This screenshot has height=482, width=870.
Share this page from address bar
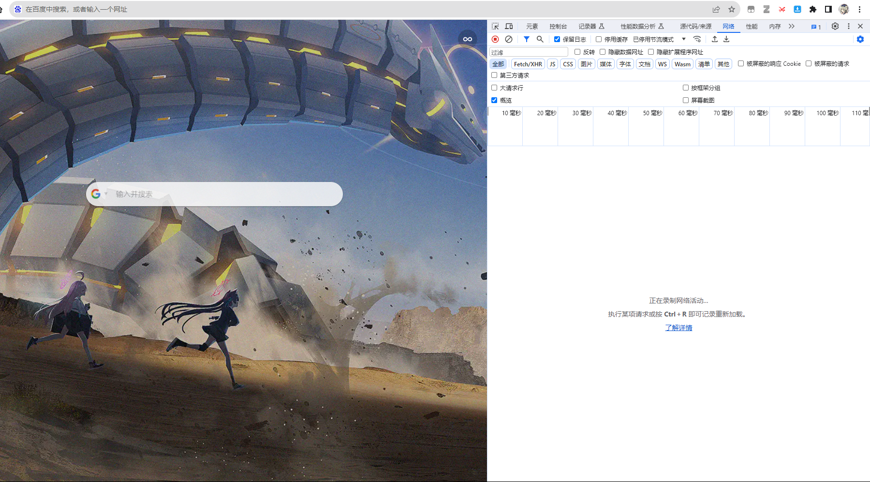tap(716, 9)
